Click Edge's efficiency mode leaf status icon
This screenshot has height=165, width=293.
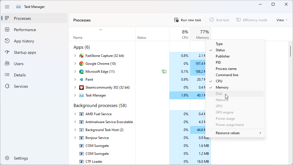coord(164,72)
